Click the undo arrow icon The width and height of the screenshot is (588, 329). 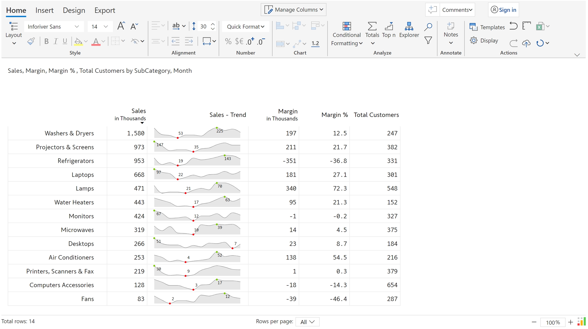click(513, 26)
